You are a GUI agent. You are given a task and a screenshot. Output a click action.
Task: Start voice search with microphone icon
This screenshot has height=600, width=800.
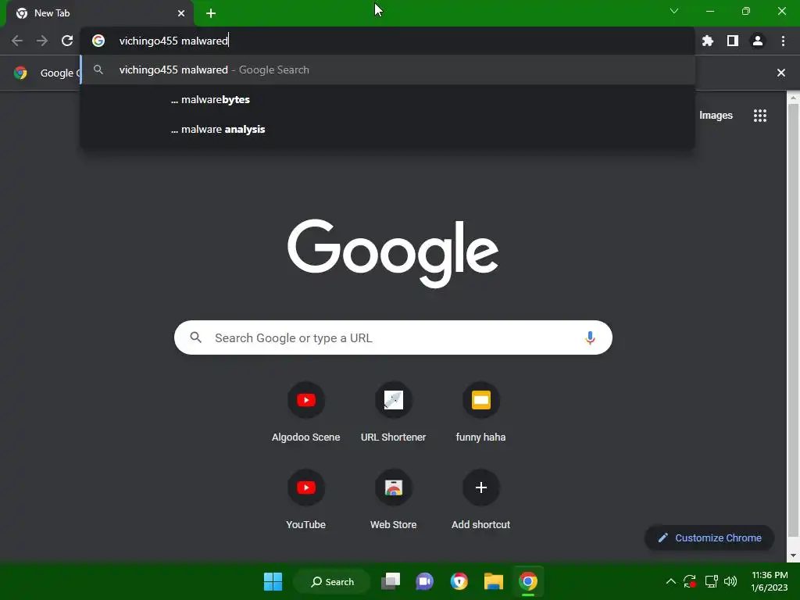point(590,337)
